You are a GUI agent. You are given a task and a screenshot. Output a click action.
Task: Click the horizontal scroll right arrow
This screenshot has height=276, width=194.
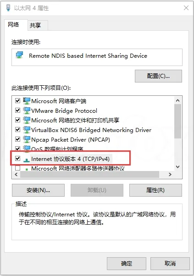[x=170, y=174]
